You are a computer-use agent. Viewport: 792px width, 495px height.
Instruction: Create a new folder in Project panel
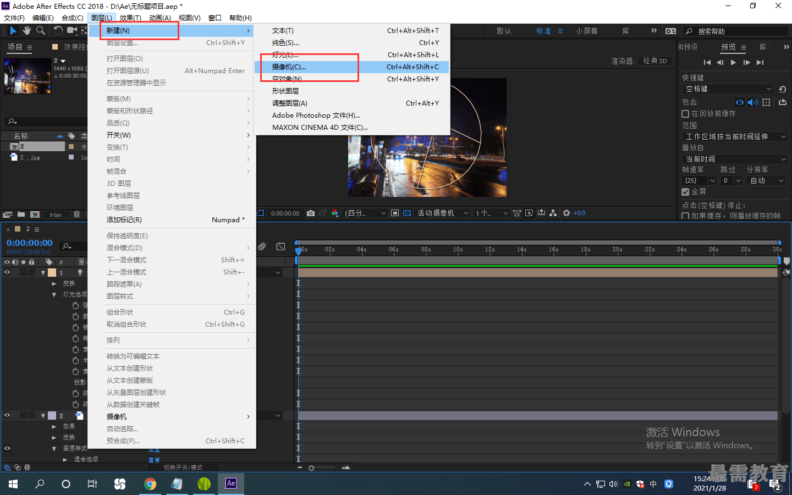21,215
